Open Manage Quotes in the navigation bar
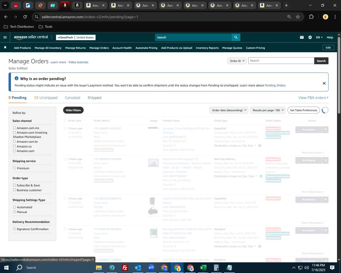 232,48
